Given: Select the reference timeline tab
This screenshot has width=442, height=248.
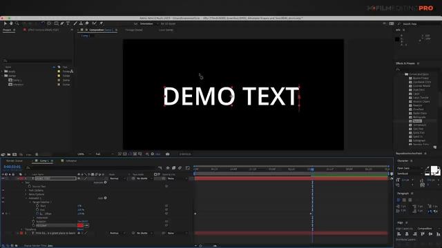Looking at the screenshot, I should tap(71, 161).
